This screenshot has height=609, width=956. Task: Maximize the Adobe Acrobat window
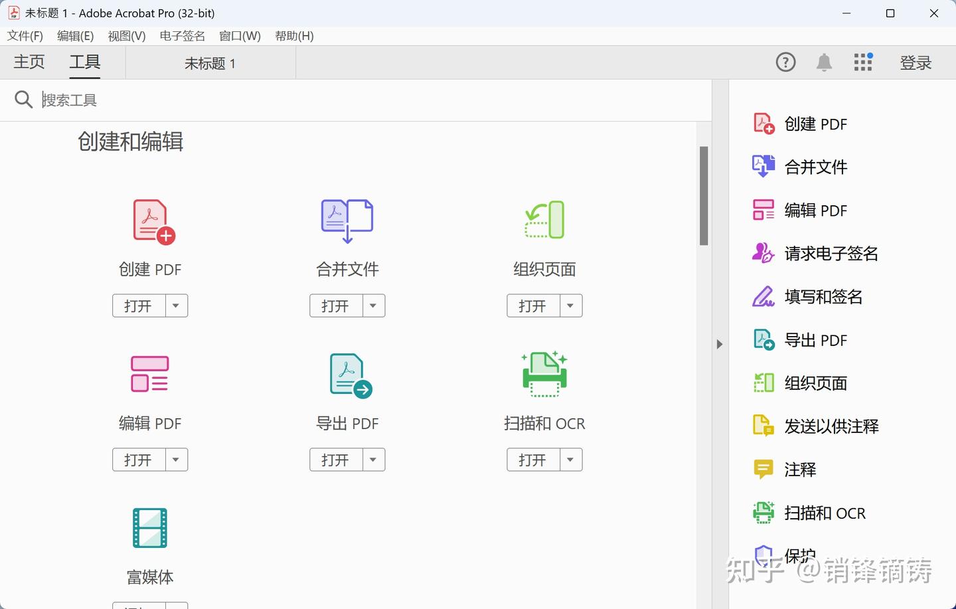[890, 13]
